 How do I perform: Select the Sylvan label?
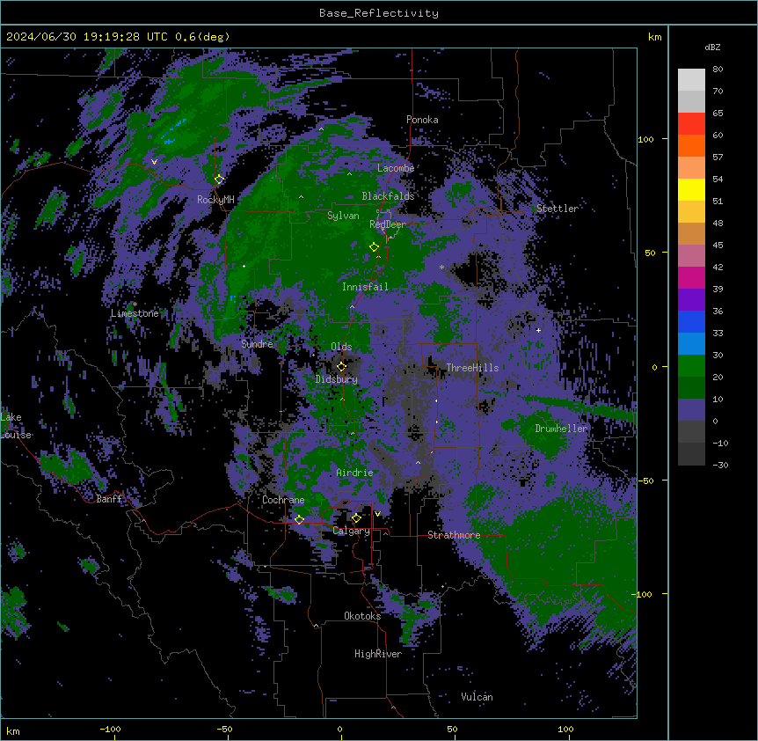coord(343,216)
